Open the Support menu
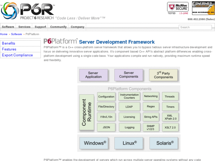 40,27
